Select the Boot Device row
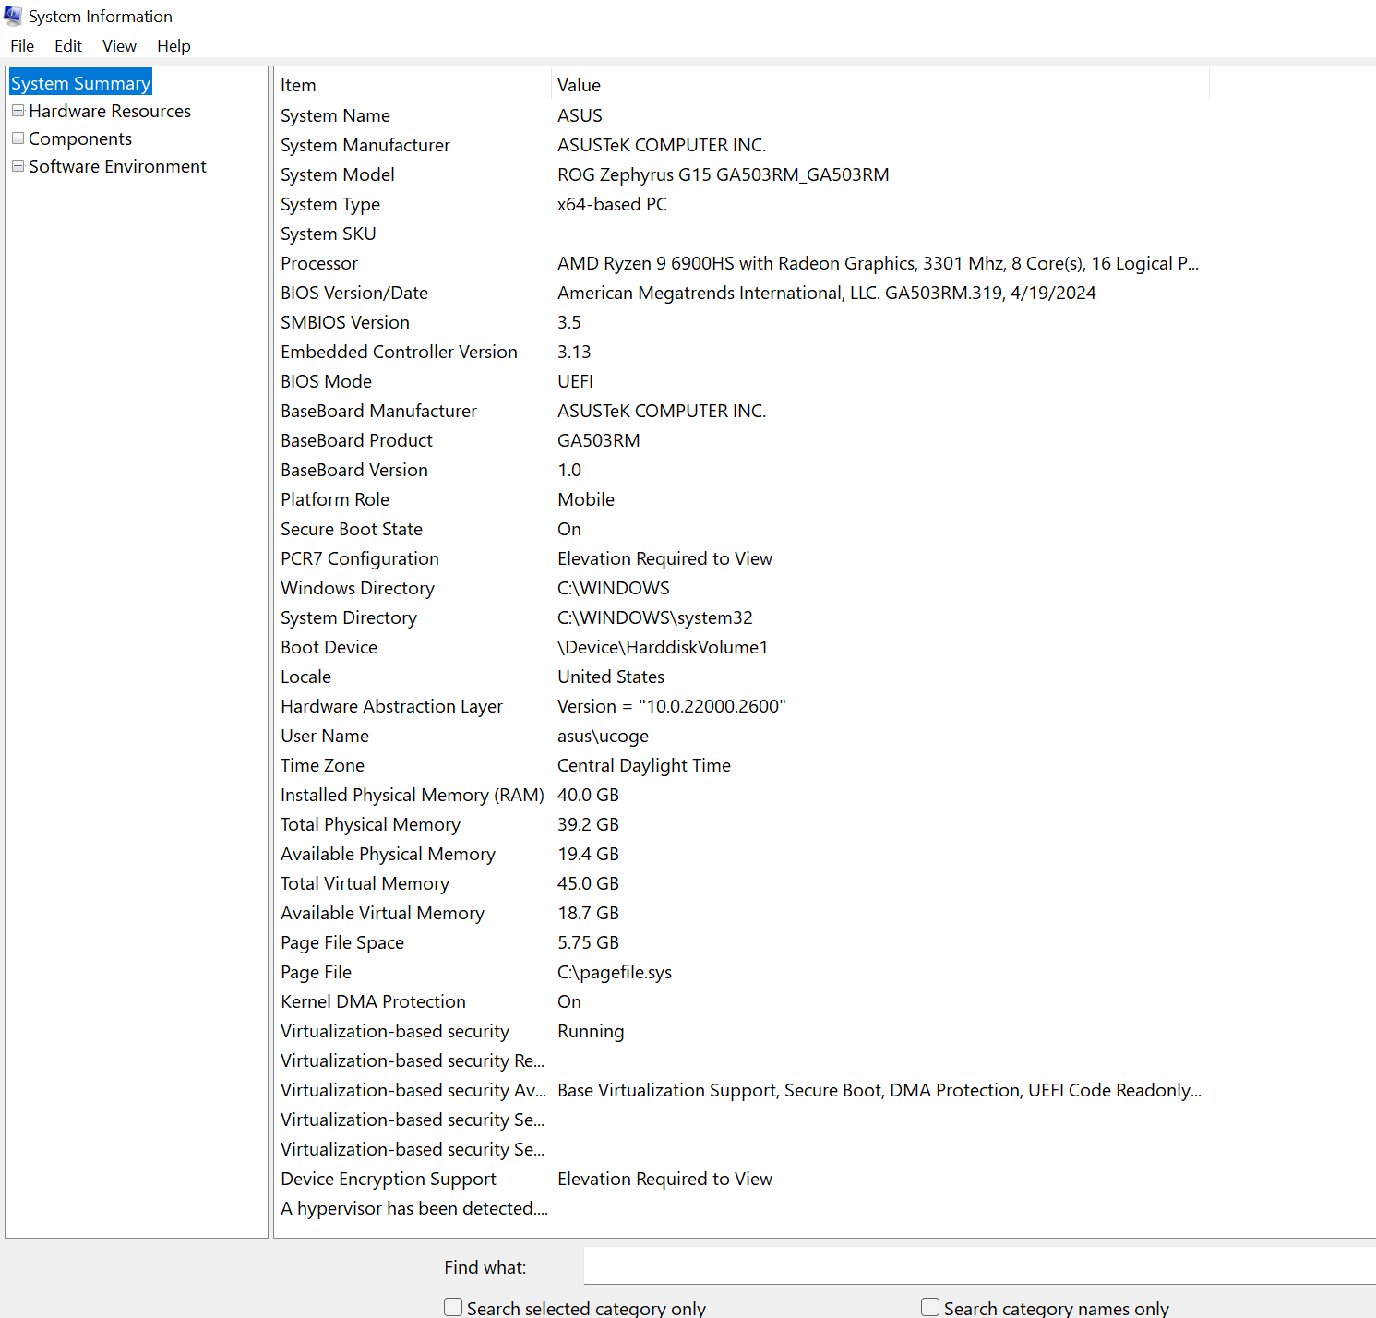Screen dimensions: 1376x1318 click(x=742, y=647)
